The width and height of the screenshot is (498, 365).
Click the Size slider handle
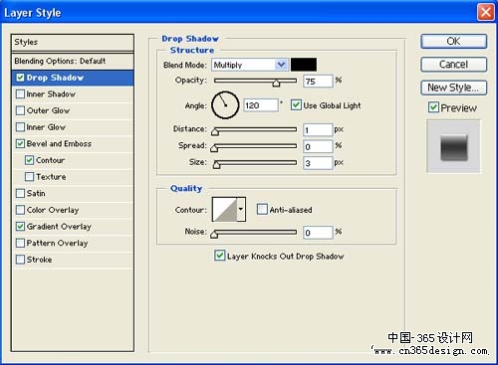216,164
